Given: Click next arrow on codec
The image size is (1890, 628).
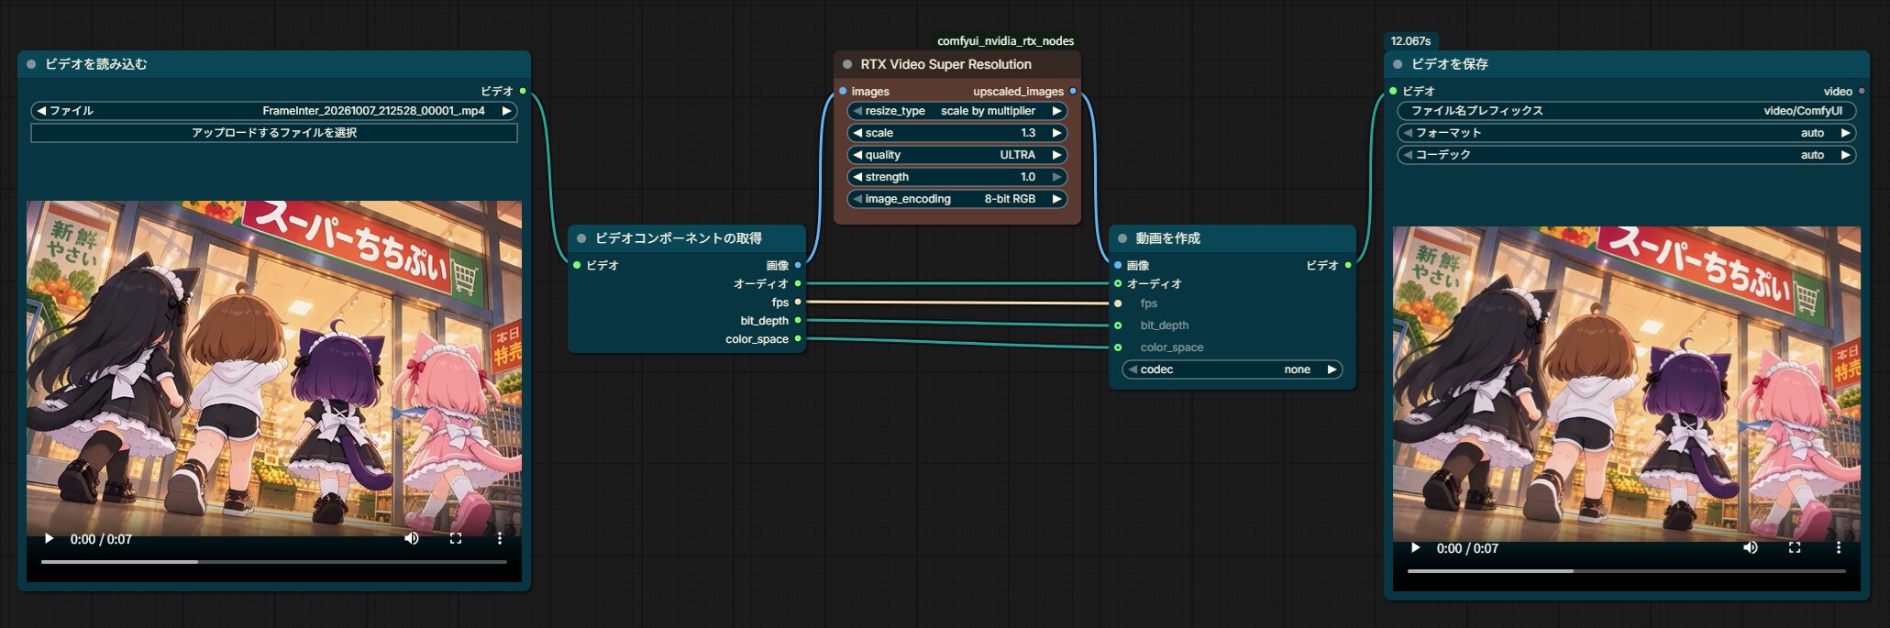Looking at the screenshot, I should 1332,369.
